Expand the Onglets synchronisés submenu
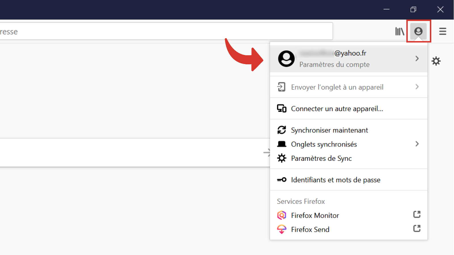 (417, 144)
